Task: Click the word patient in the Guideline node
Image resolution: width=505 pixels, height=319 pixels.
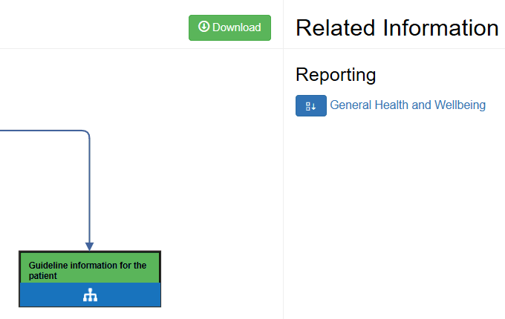Action: coord(43,276)
